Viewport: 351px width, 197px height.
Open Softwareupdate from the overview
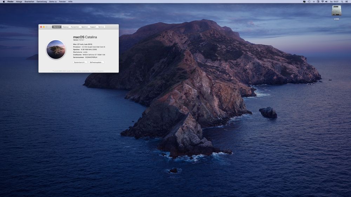pos(97,62)
